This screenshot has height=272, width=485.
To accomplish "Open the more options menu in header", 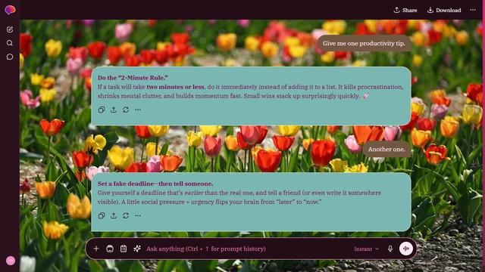I will [x=473, y=10].
